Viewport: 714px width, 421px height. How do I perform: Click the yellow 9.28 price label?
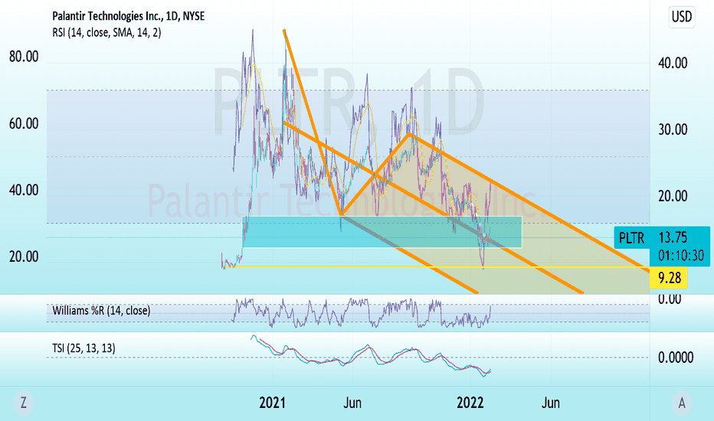669,278
